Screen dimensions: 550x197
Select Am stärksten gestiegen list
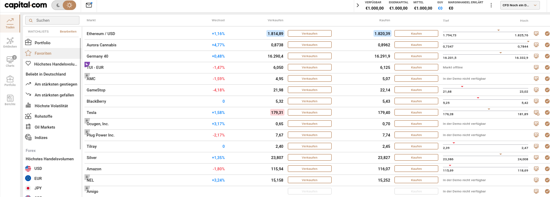pos(52,85)
